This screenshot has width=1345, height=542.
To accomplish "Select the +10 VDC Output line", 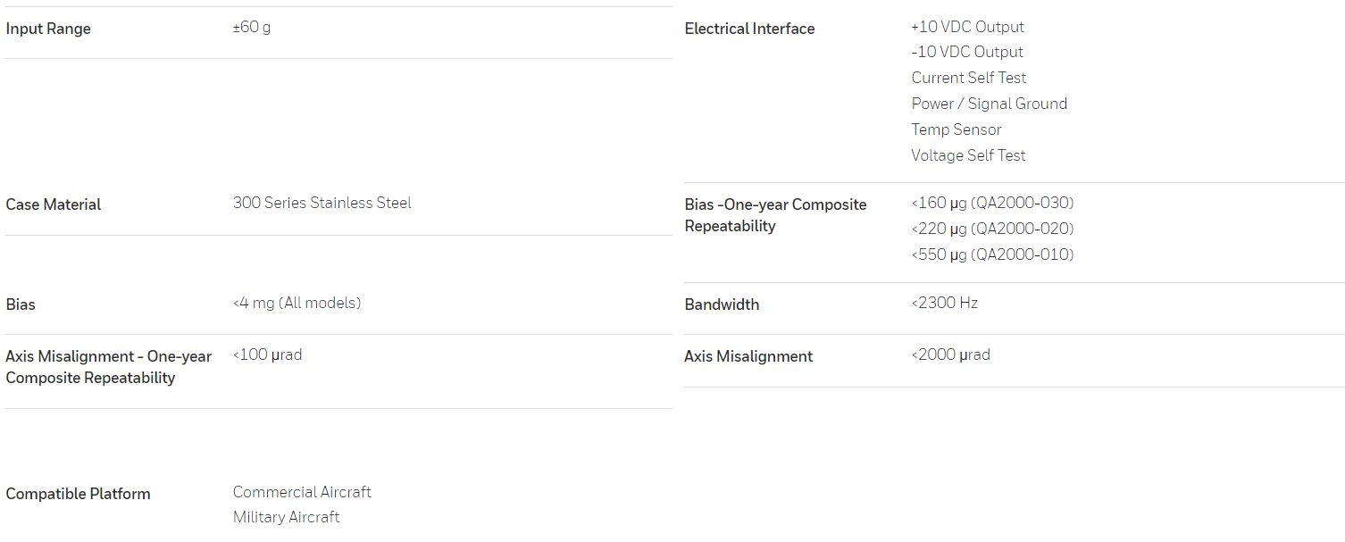I will [968, 27].
